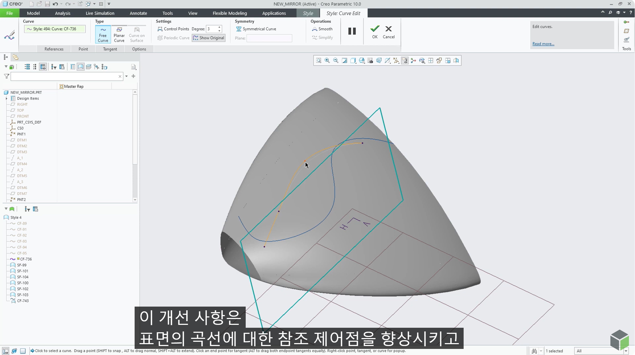Image resolution: width=635 pixels, height=355 pixels.
Task: Cancel the curve edit
Action: point(389,32)
